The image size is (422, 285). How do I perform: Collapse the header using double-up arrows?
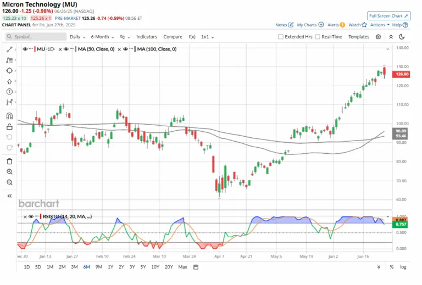[391, 37]
